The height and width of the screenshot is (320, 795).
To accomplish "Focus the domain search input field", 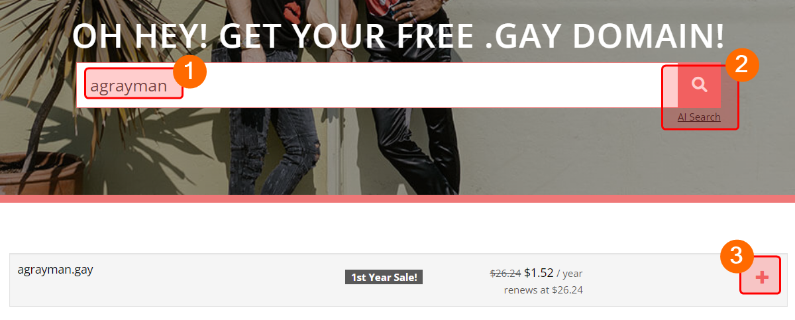I will (x=377, y=85).
